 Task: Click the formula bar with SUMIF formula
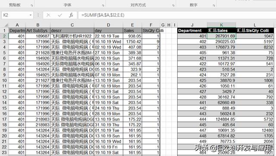pos(177,15)
